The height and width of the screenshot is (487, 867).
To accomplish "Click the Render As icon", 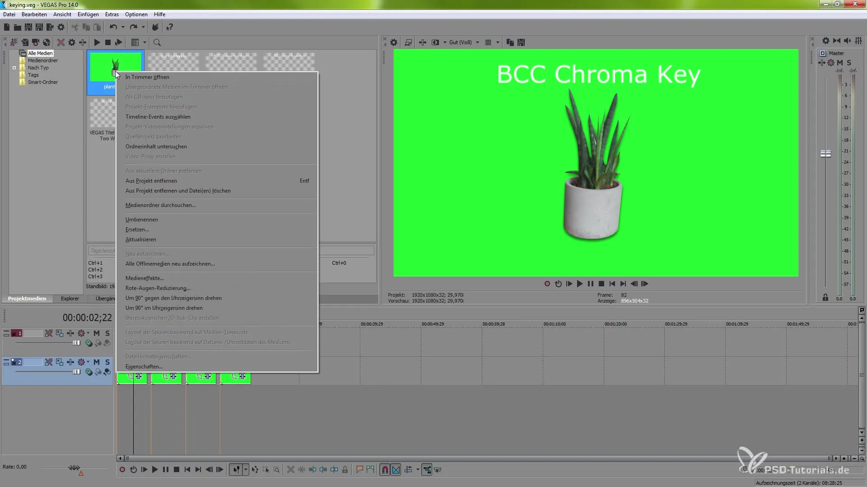I will click(50, 28).
